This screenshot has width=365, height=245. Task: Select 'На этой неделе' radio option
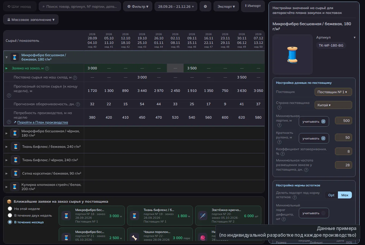10,209
